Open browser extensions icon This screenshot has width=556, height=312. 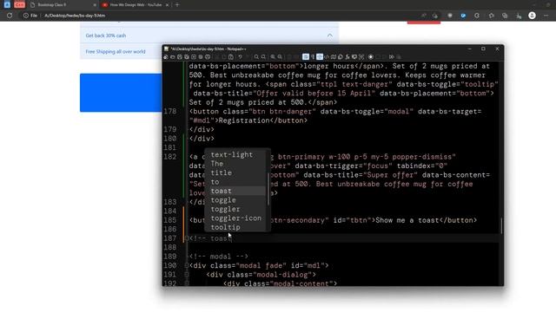point(477,16)
